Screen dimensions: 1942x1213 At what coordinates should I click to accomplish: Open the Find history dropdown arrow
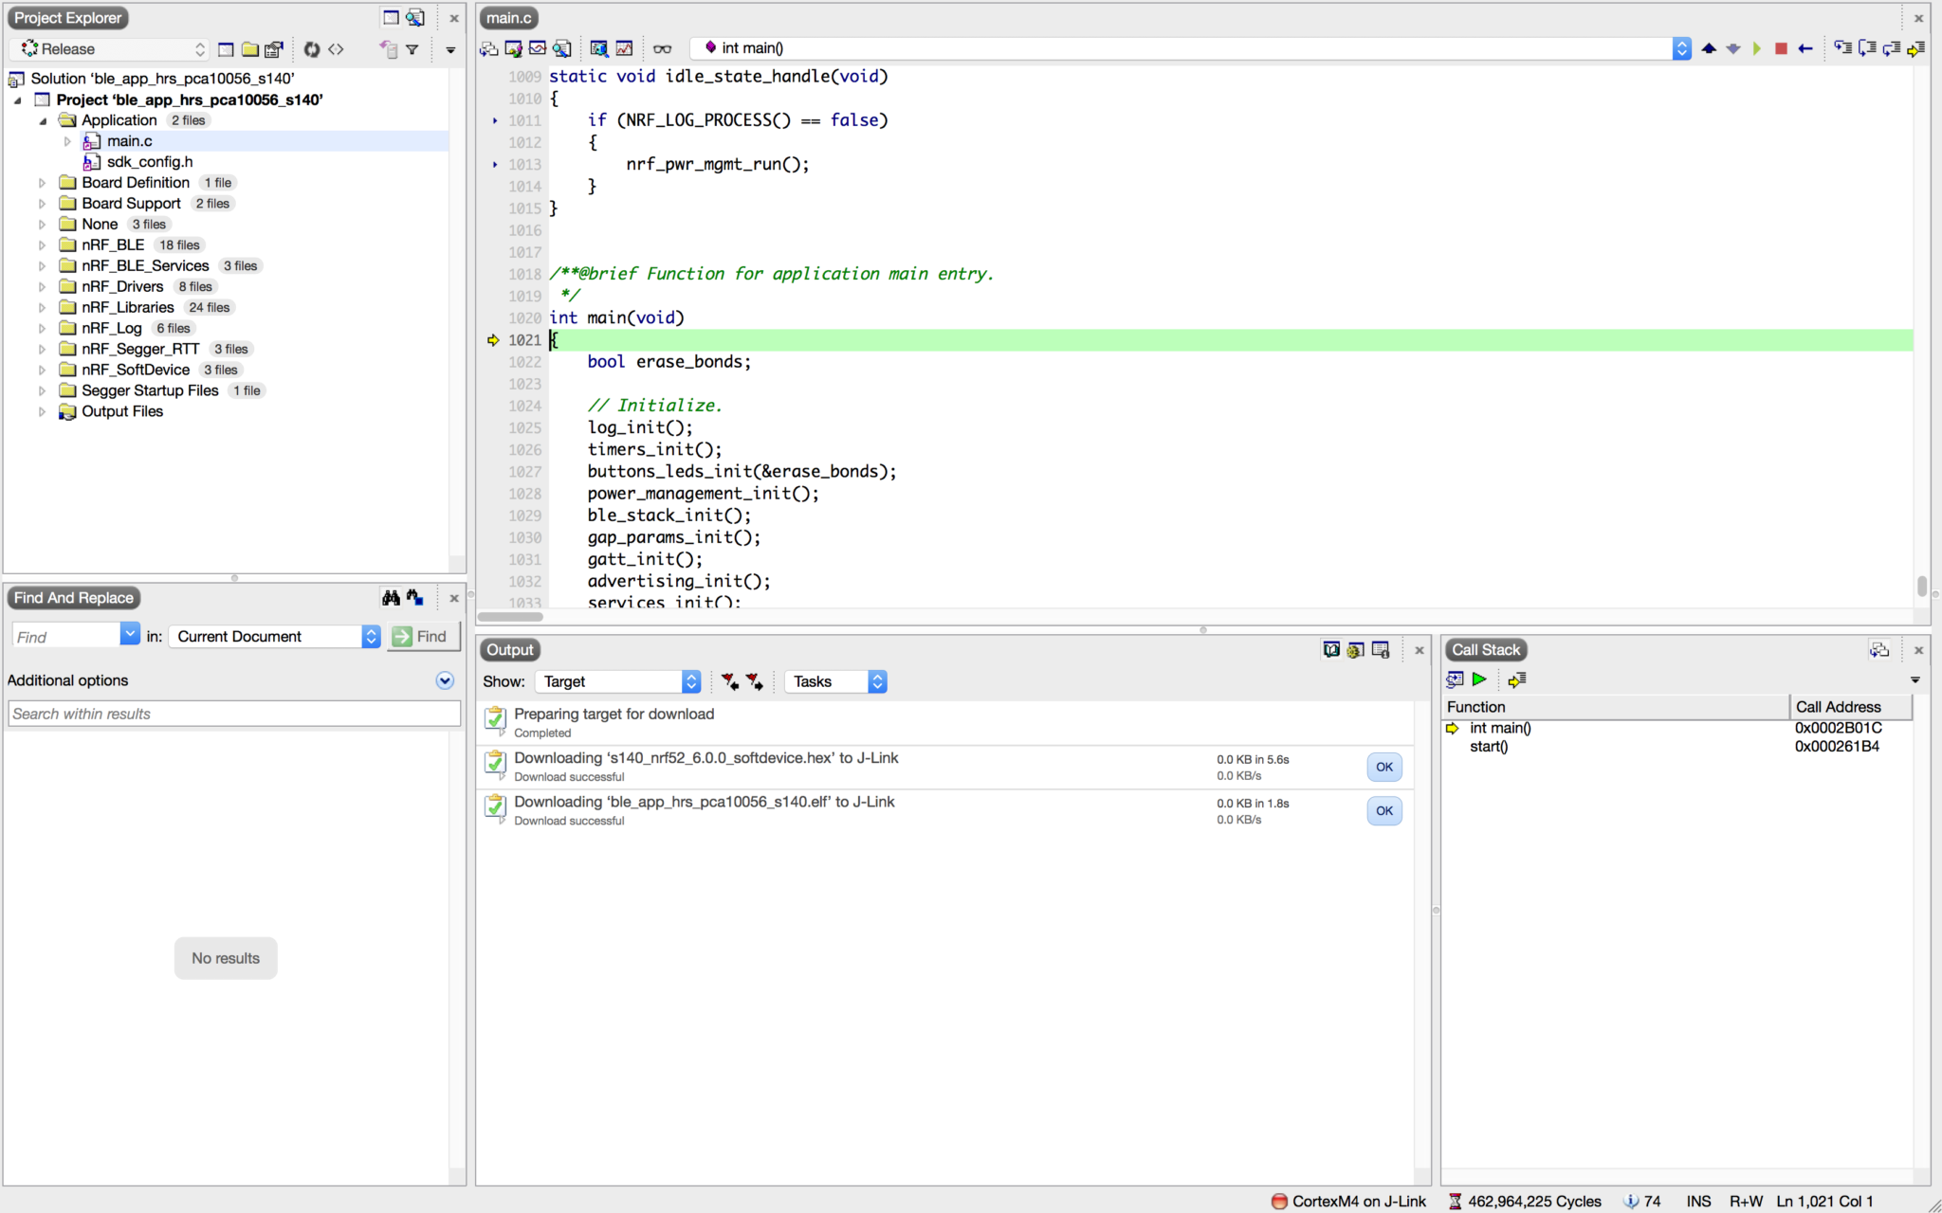[130, 634]
